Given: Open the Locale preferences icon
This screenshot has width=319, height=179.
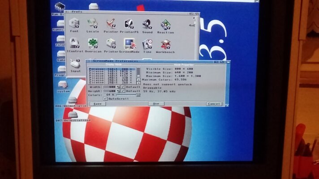Looking at the screenshot, I should [93, 23].
